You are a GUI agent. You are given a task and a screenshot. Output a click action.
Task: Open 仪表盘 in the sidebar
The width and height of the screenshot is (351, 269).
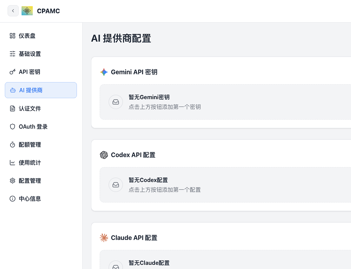coord(41,36)
